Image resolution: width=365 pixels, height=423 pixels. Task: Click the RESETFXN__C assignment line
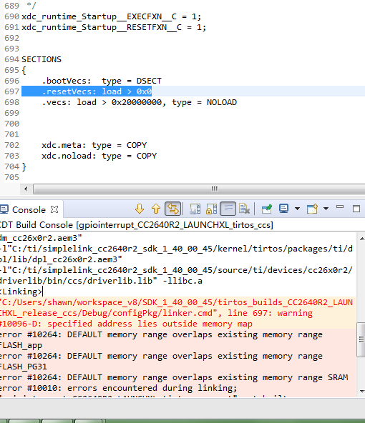coord(114,28)
